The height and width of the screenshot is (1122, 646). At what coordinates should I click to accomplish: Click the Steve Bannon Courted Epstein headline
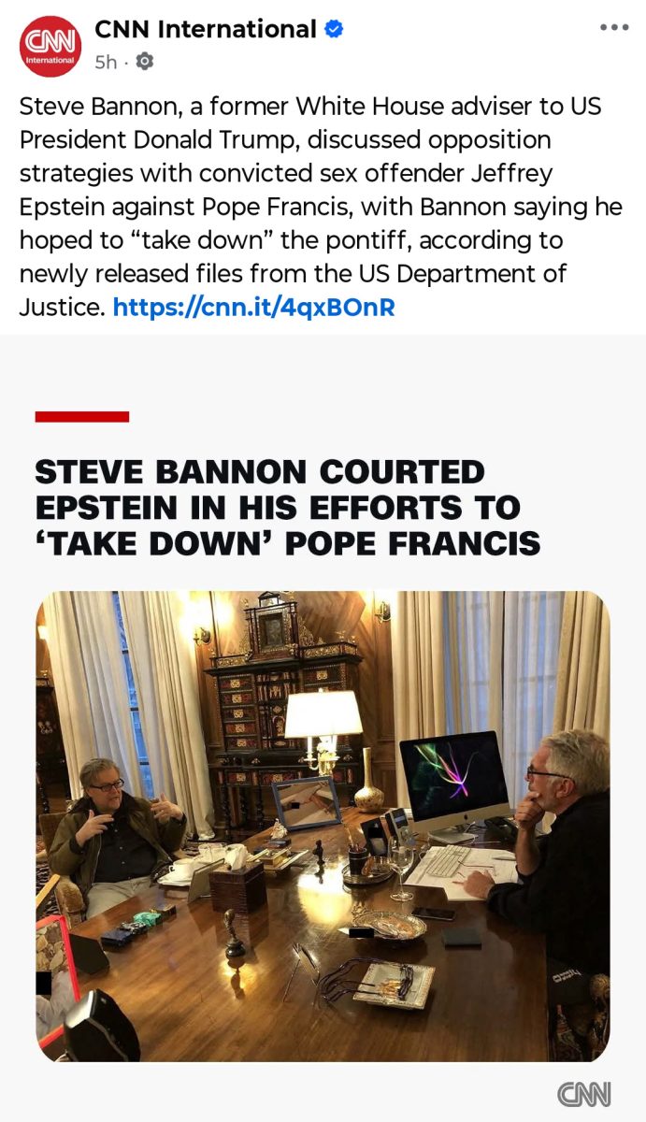[288, 507]
